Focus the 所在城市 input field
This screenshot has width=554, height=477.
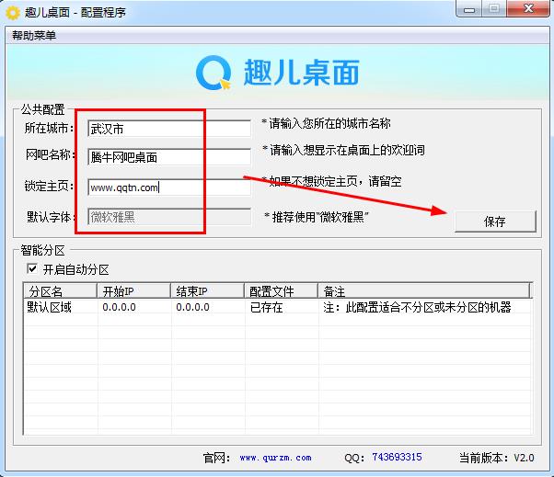pyautogui.click(x=168, y=128)
